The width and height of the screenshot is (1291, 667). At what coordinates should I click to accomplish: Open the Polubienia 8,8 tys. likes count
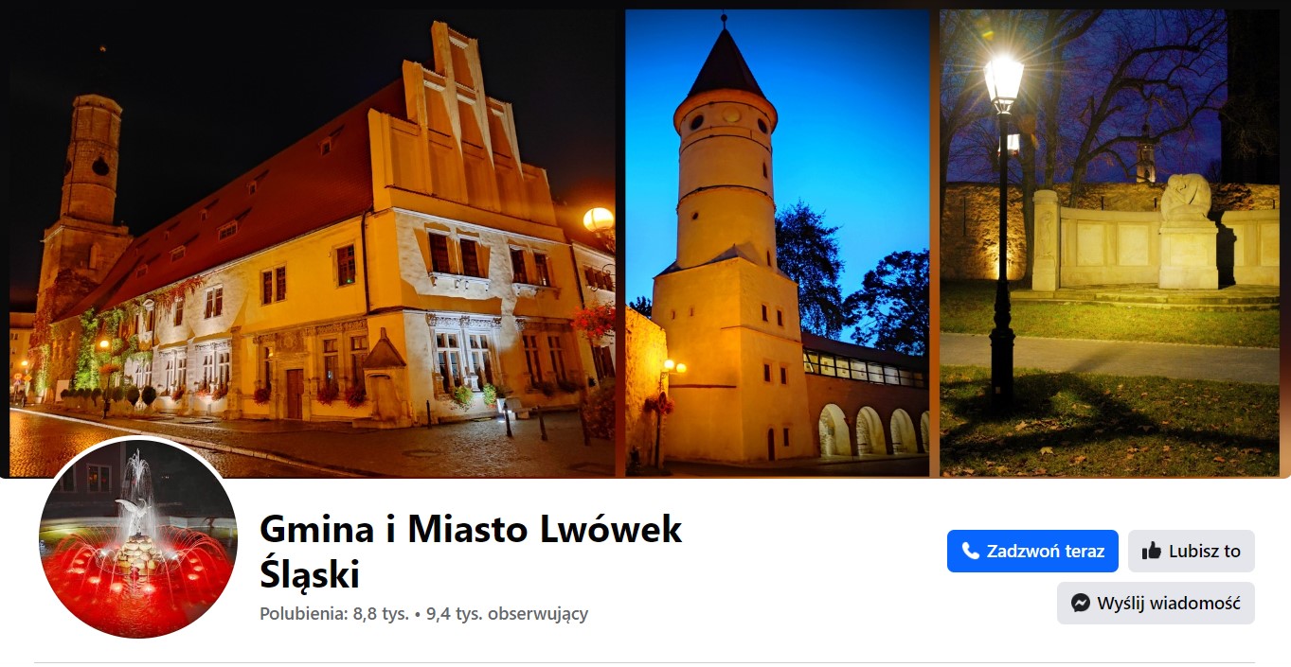point(334,613)
